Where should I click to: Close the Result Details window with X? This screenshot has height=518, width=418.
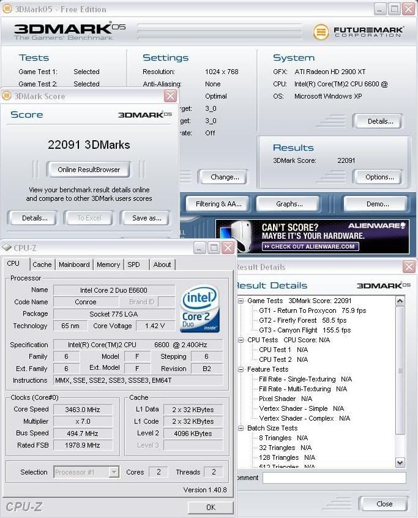[x=409, y=266]
